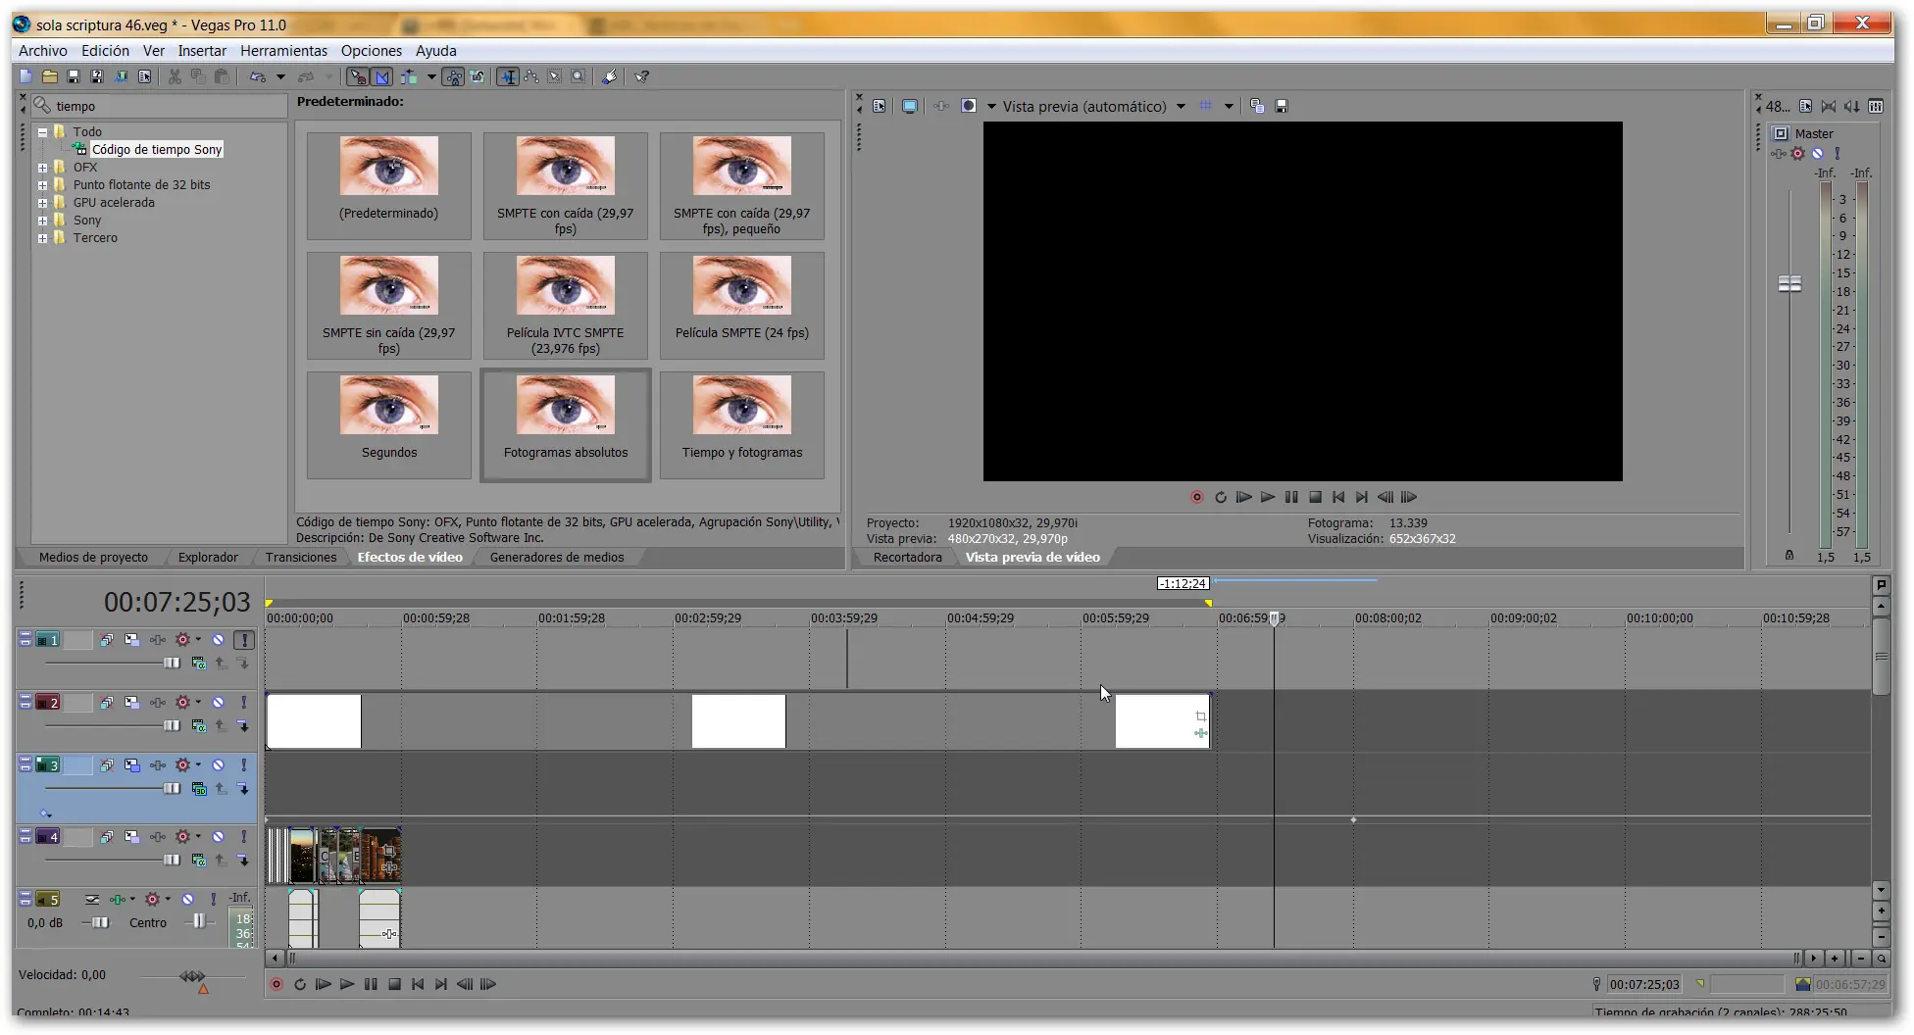This screenshot has width=1914, height=1035.
Task: Open mixer Downmix Output icon
Action: click(x=1829, y=107)
